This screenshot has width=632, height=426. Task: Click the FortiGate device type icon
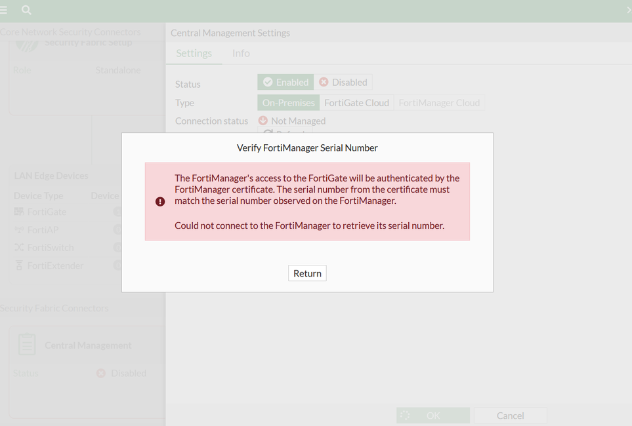click(19, 212)
